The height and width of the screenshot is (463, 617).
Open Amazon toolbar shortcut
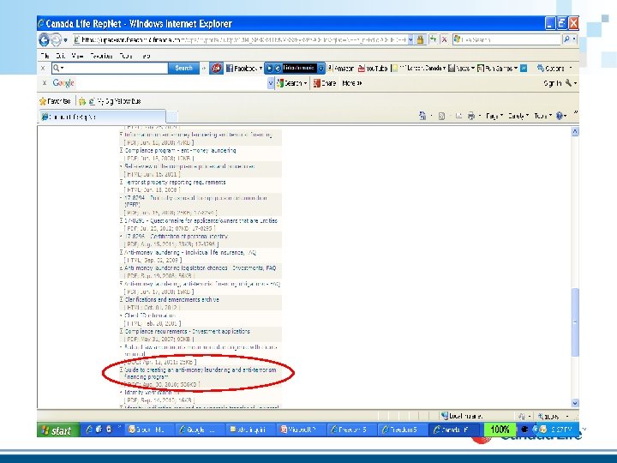(x=341, y=69)
